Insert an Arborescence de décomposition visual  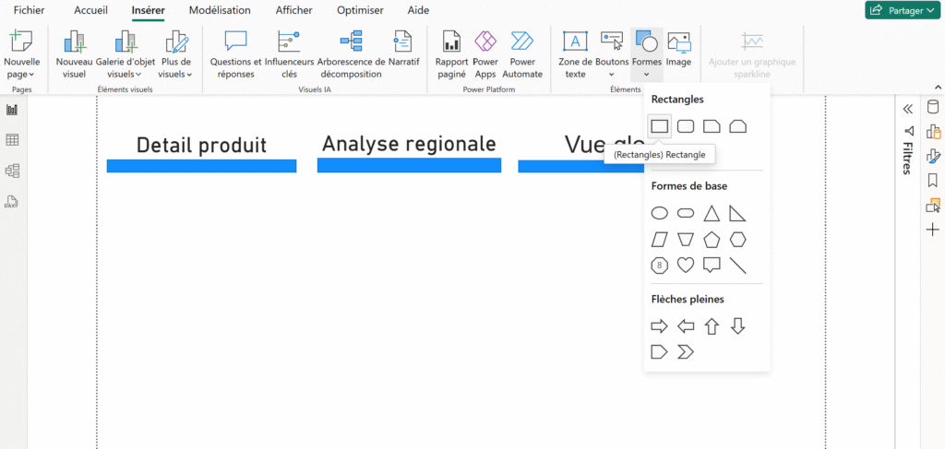point(351,53)
